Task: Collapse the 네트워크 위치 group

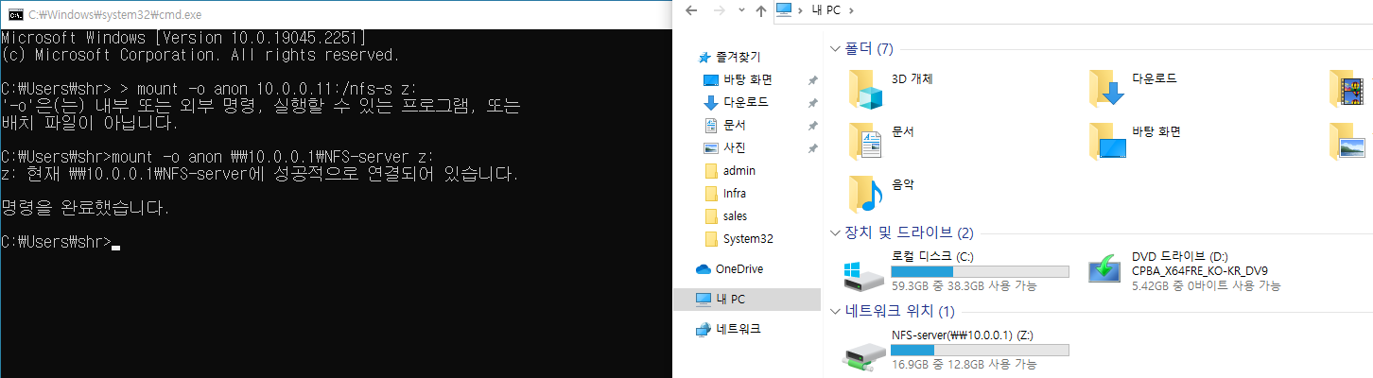Action: click(x=835, y=312)
